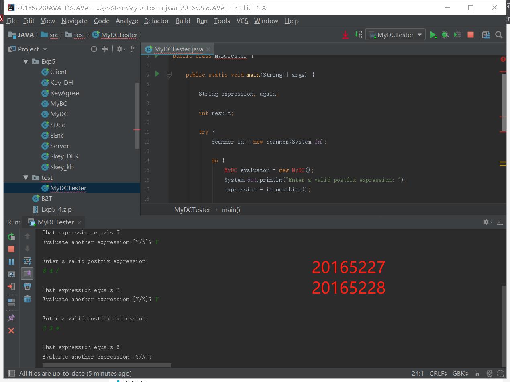This screenshot has width=510, height=382.
Task: Down the stack trace arrow icon
Action: [27, 249]
